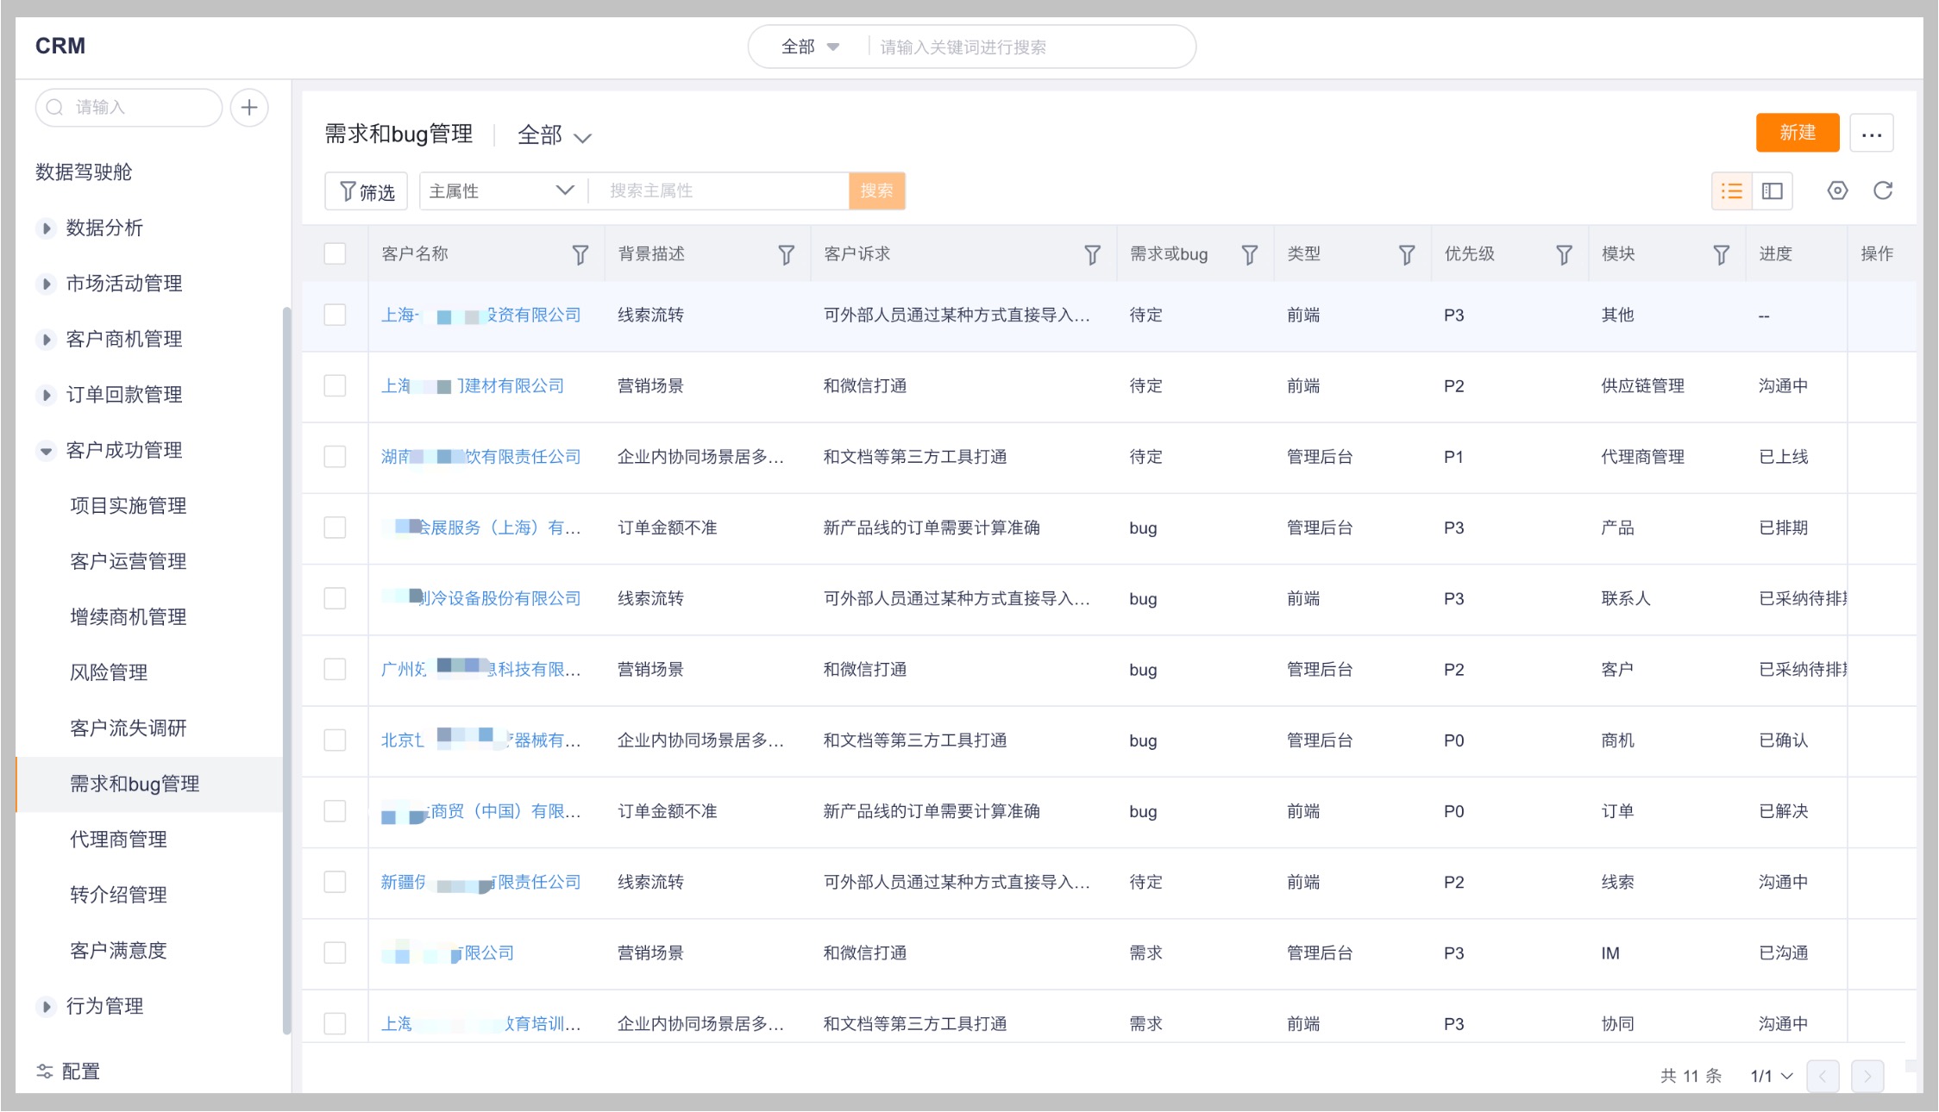Open the 全部 view dropdown beside title
Viewport: 1939px width, 1112px height.
click(x=554, y=135)
